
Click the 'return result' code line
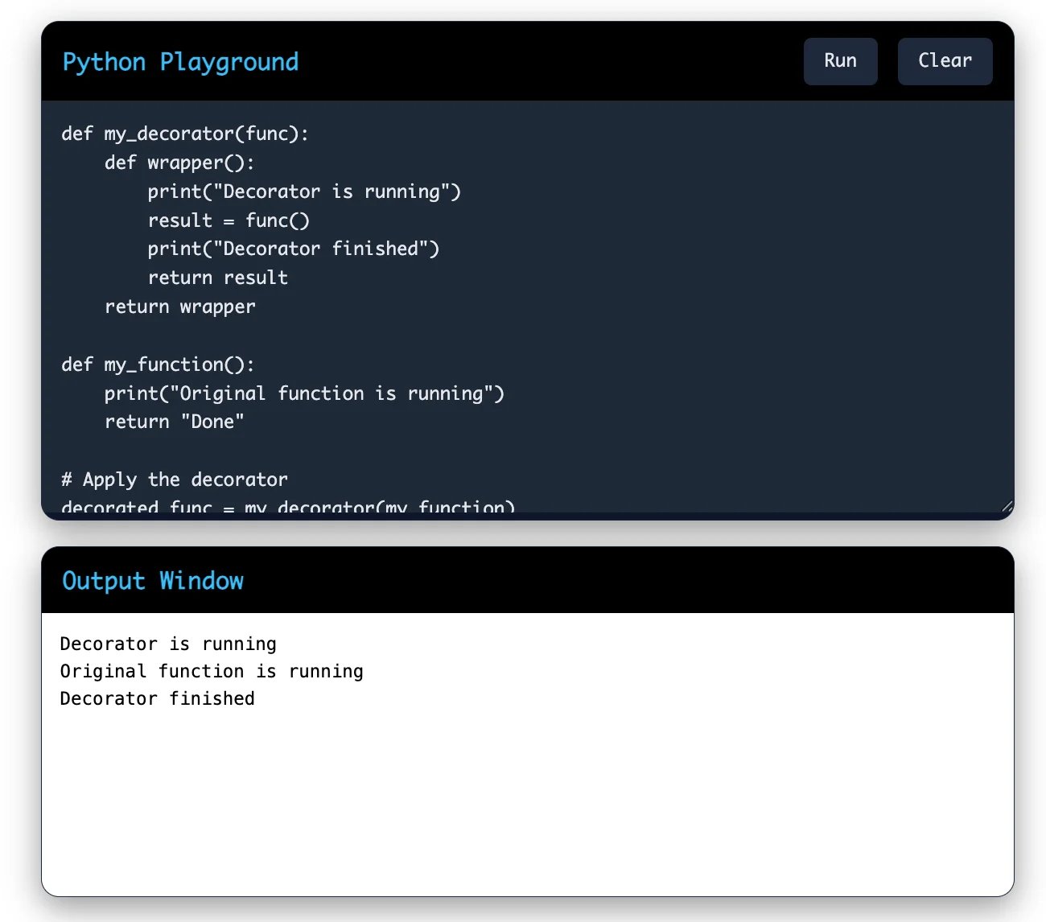(x=217, y=278)
